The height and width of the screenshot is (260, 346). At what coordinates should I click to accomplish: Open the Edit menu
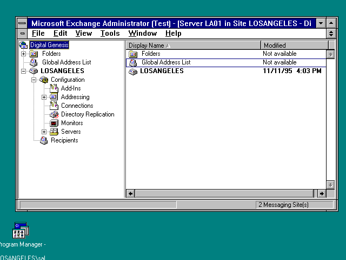[60, 34]
